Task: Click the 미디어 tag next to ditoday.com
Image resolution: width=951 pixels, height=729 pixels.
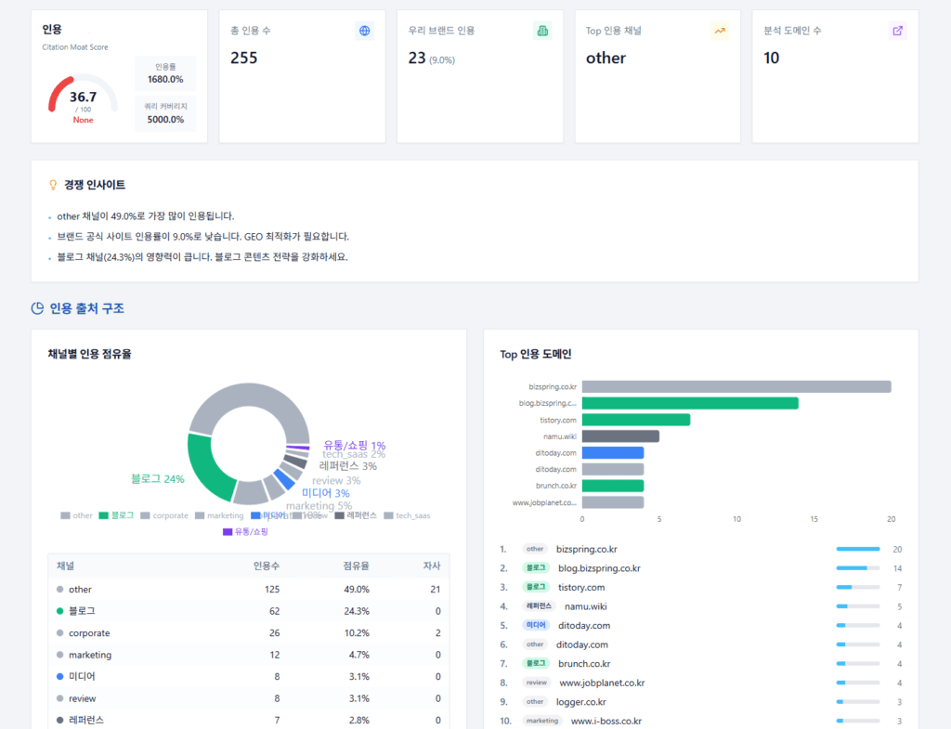Action: coord(536,626)
